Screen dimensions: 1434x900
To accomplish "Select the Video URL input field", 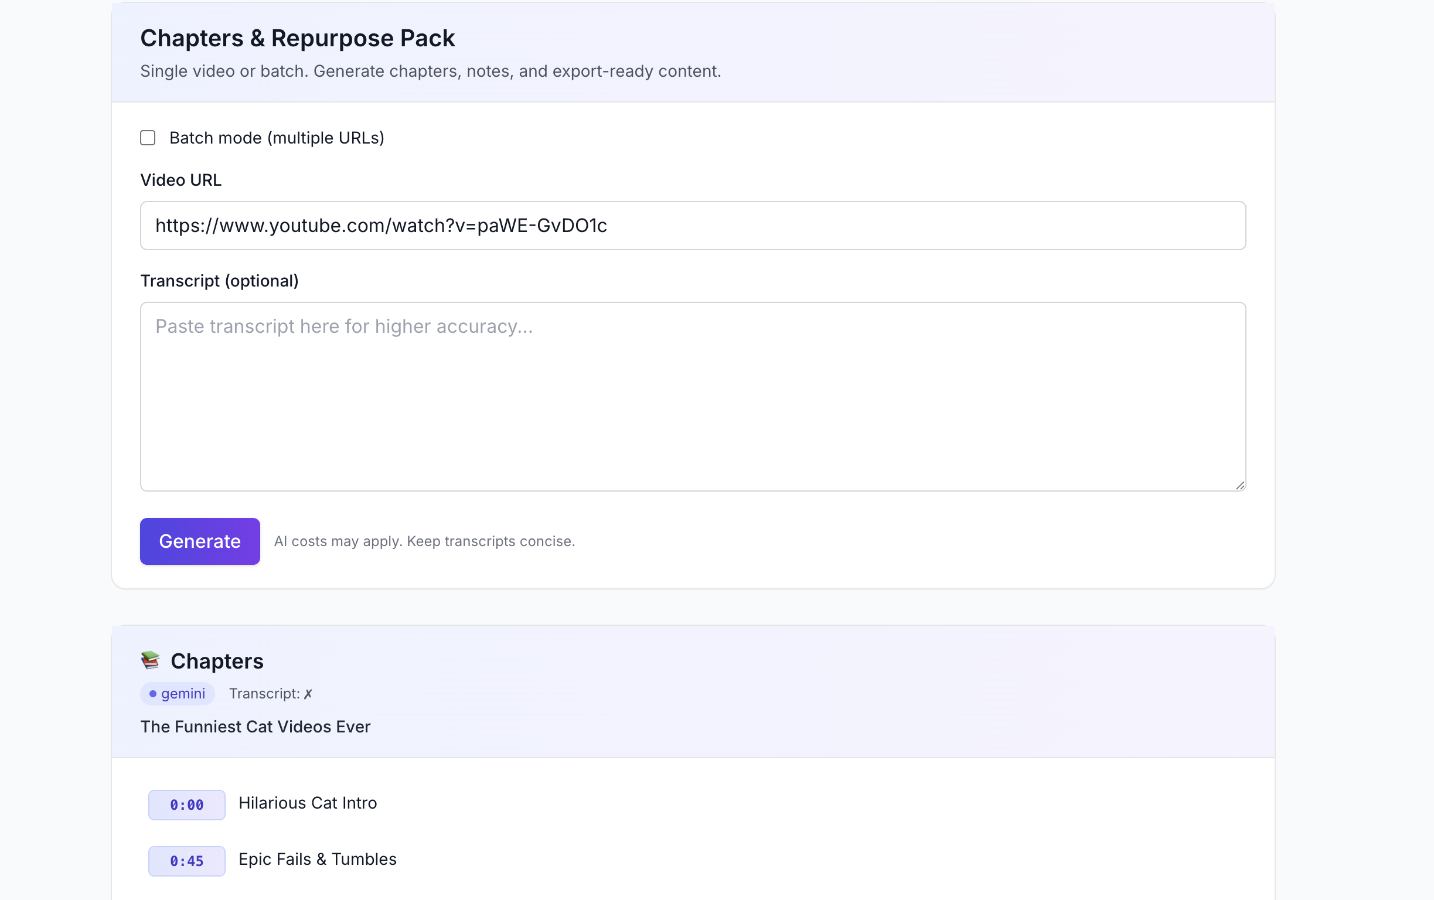I will tap(692, 225).
